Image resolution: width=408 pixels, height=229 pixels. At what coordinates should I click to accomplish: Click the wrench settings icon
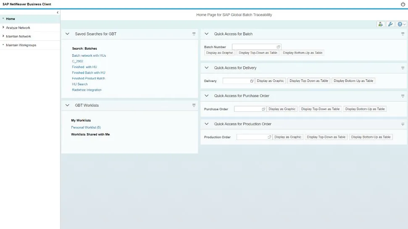pyautogui.click(x=390, y=24)
